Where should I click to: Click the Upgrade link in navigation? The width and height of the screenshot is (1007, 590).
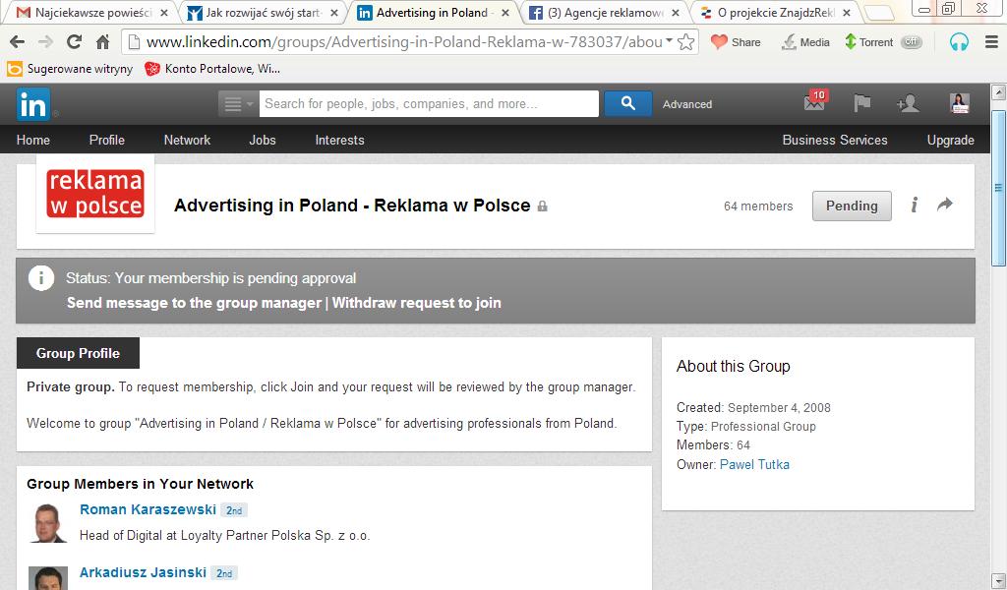point(951,140)
